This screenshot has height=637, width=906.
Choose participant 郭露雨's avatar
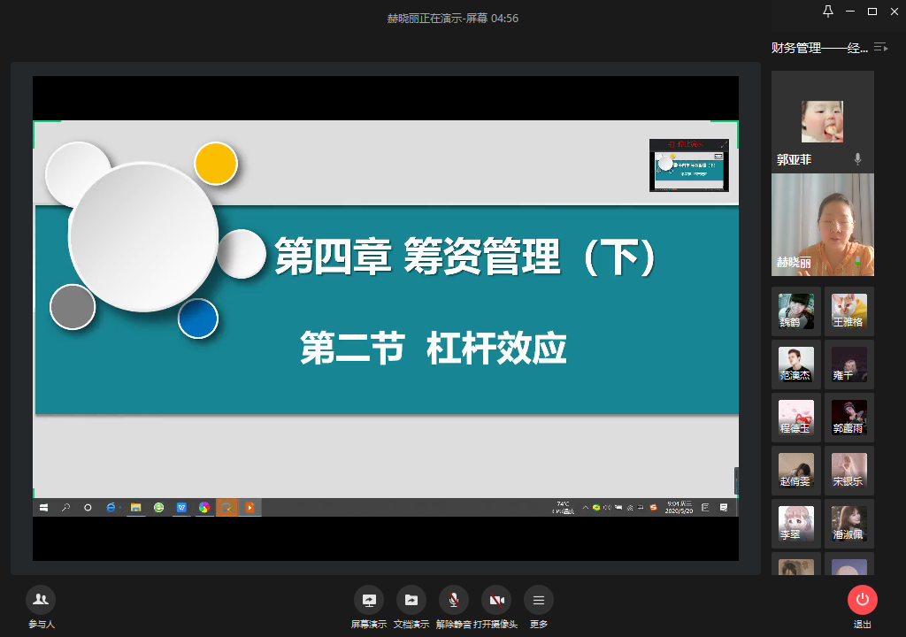848,417
